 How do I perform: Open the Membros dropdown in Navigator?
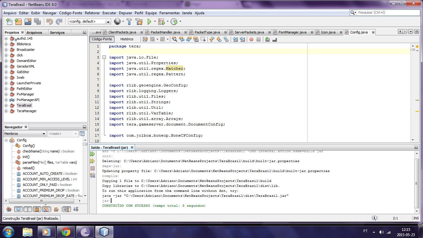pos(25,134)
